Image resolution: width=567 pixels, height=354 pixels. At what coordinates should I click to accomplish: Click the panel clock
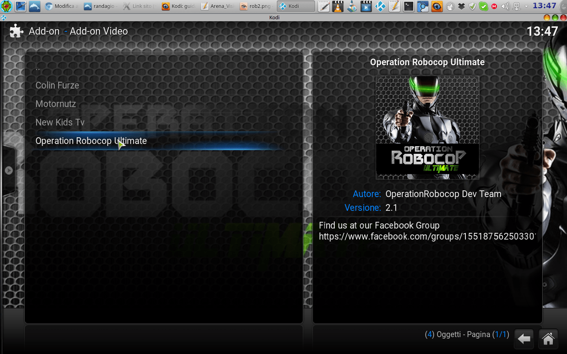[x=545, y=6]
